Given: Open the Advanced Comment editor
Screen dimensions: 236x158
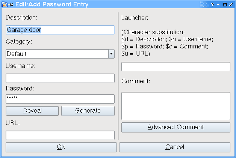Looking at the screenshot, I should pos(176,127).
